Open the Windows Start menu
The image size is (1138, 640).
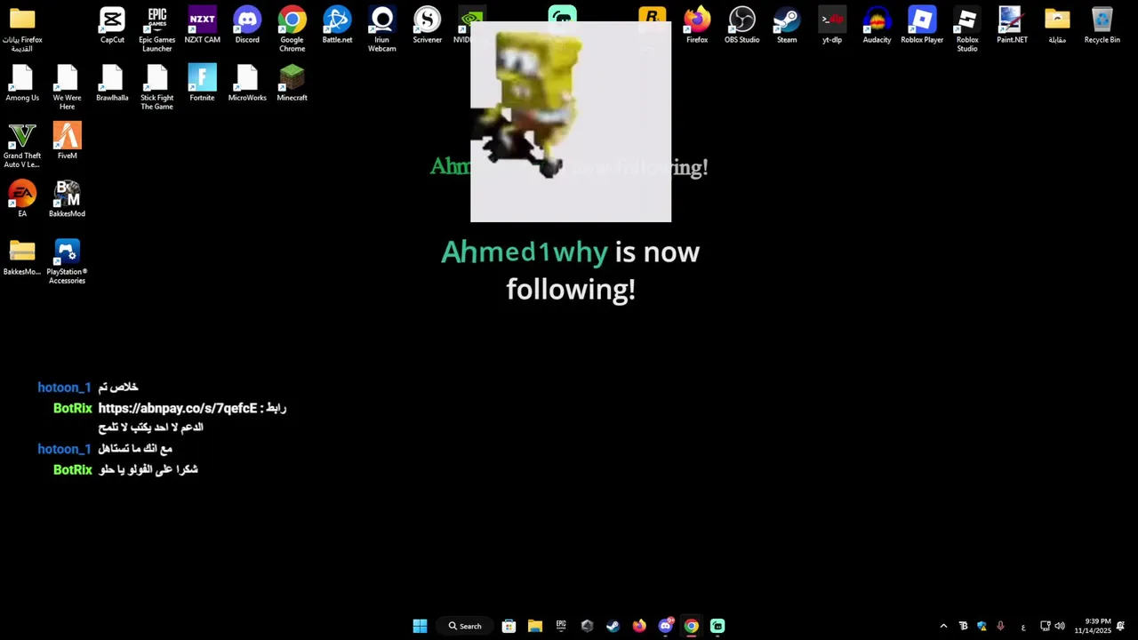click(x=420, y=626)
